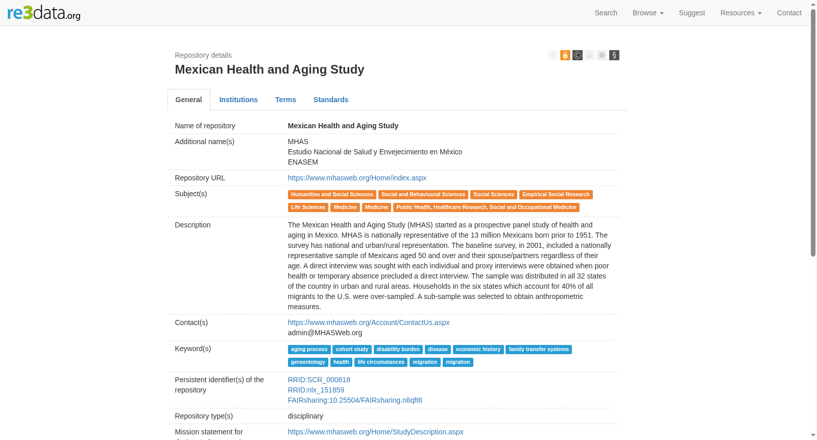Open the RRID:nlx_151859 identifier link
The image size is (817, 440).
point(316,390)
